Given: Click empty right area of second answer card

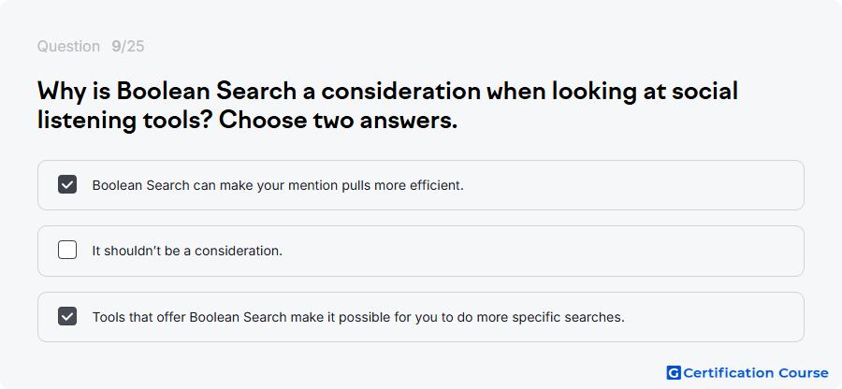Looking at the screenshot, I should pyautogui.click(x=543, y=252).
